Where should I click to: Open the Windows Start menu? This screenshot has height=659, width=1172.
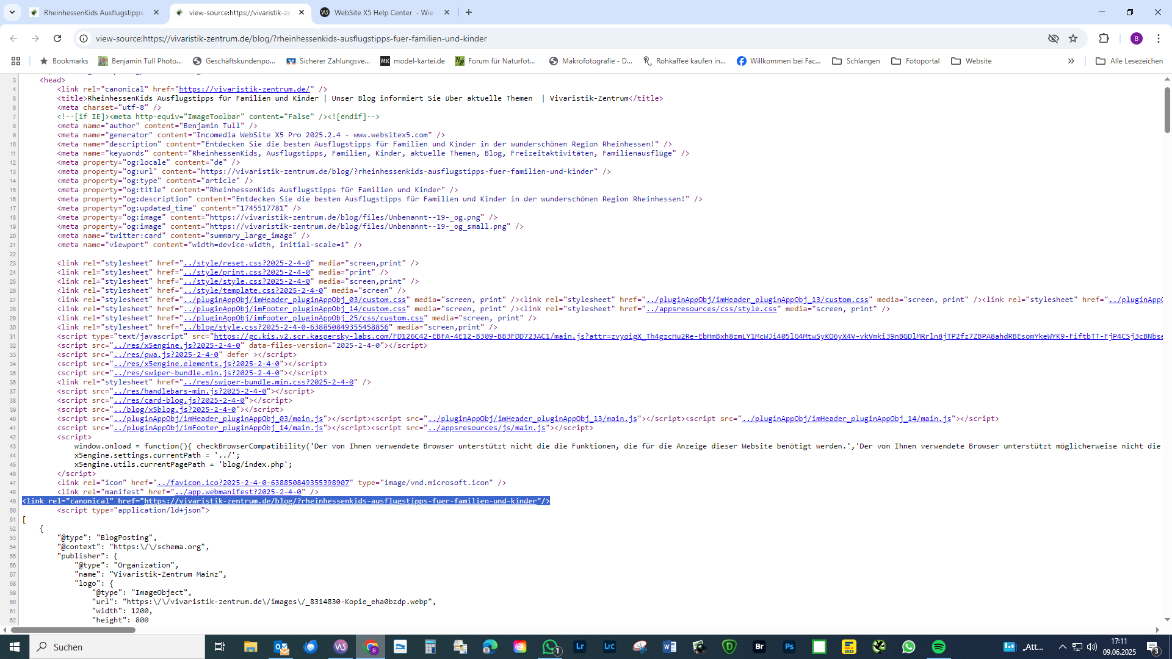pyautogui.click(x=15, y=647)
